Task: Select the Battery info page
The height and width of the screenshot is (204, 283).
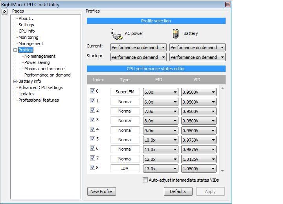Action: pyautogui.click(x=29, y=81)
